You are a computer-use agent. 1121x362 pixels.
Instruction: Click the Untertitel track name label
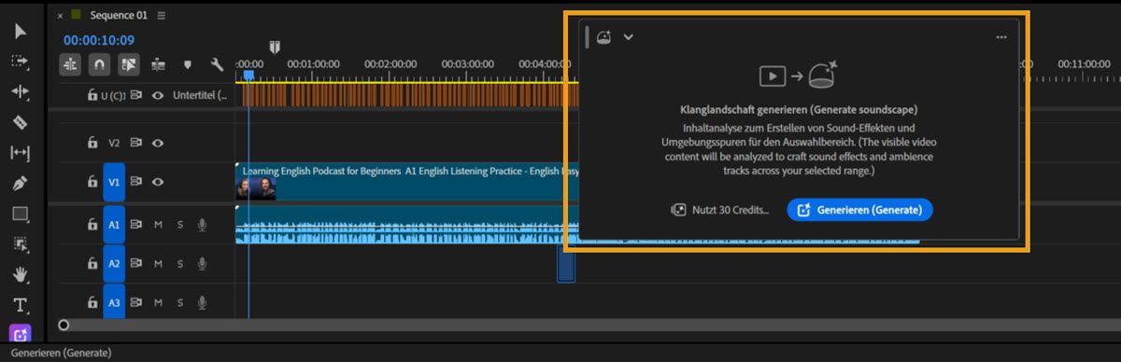[x=199, y=95]
